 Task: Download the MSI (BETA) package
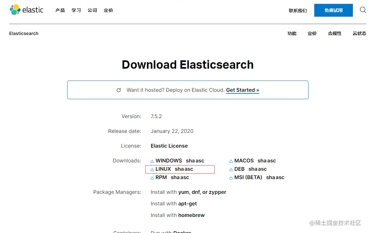point(248,177)
